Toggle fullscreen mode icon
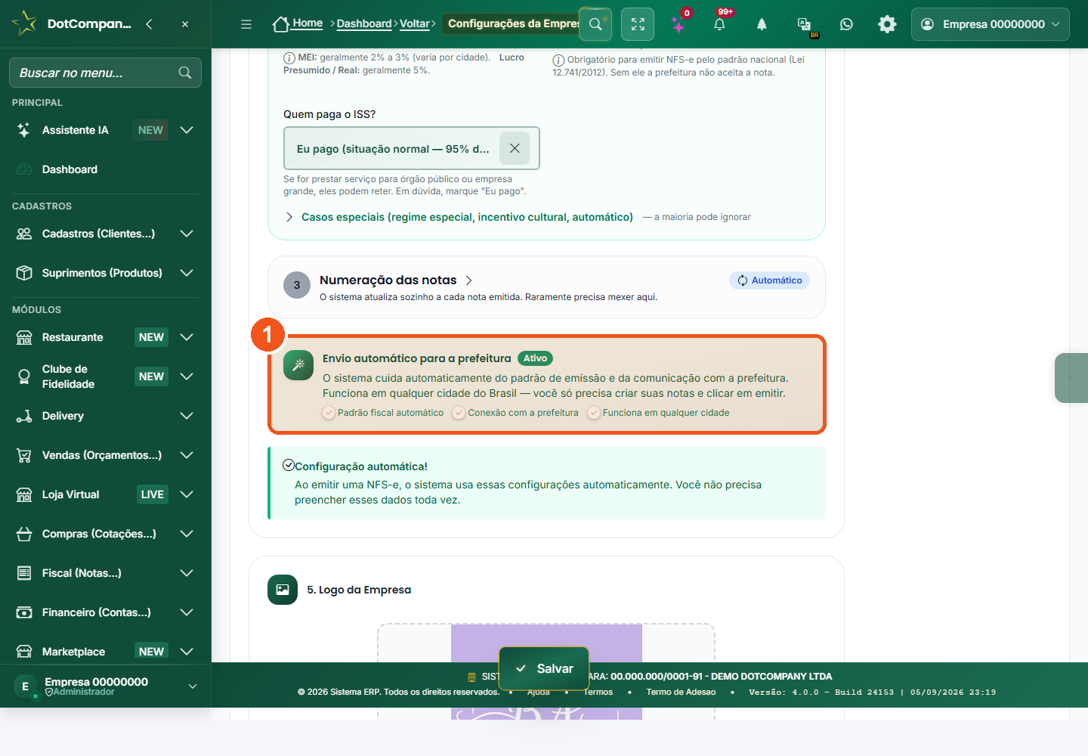 coord(638,24)
